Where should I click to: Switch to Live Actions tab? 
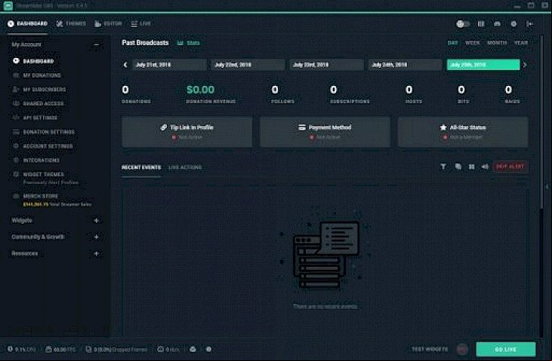click(185, 167)
